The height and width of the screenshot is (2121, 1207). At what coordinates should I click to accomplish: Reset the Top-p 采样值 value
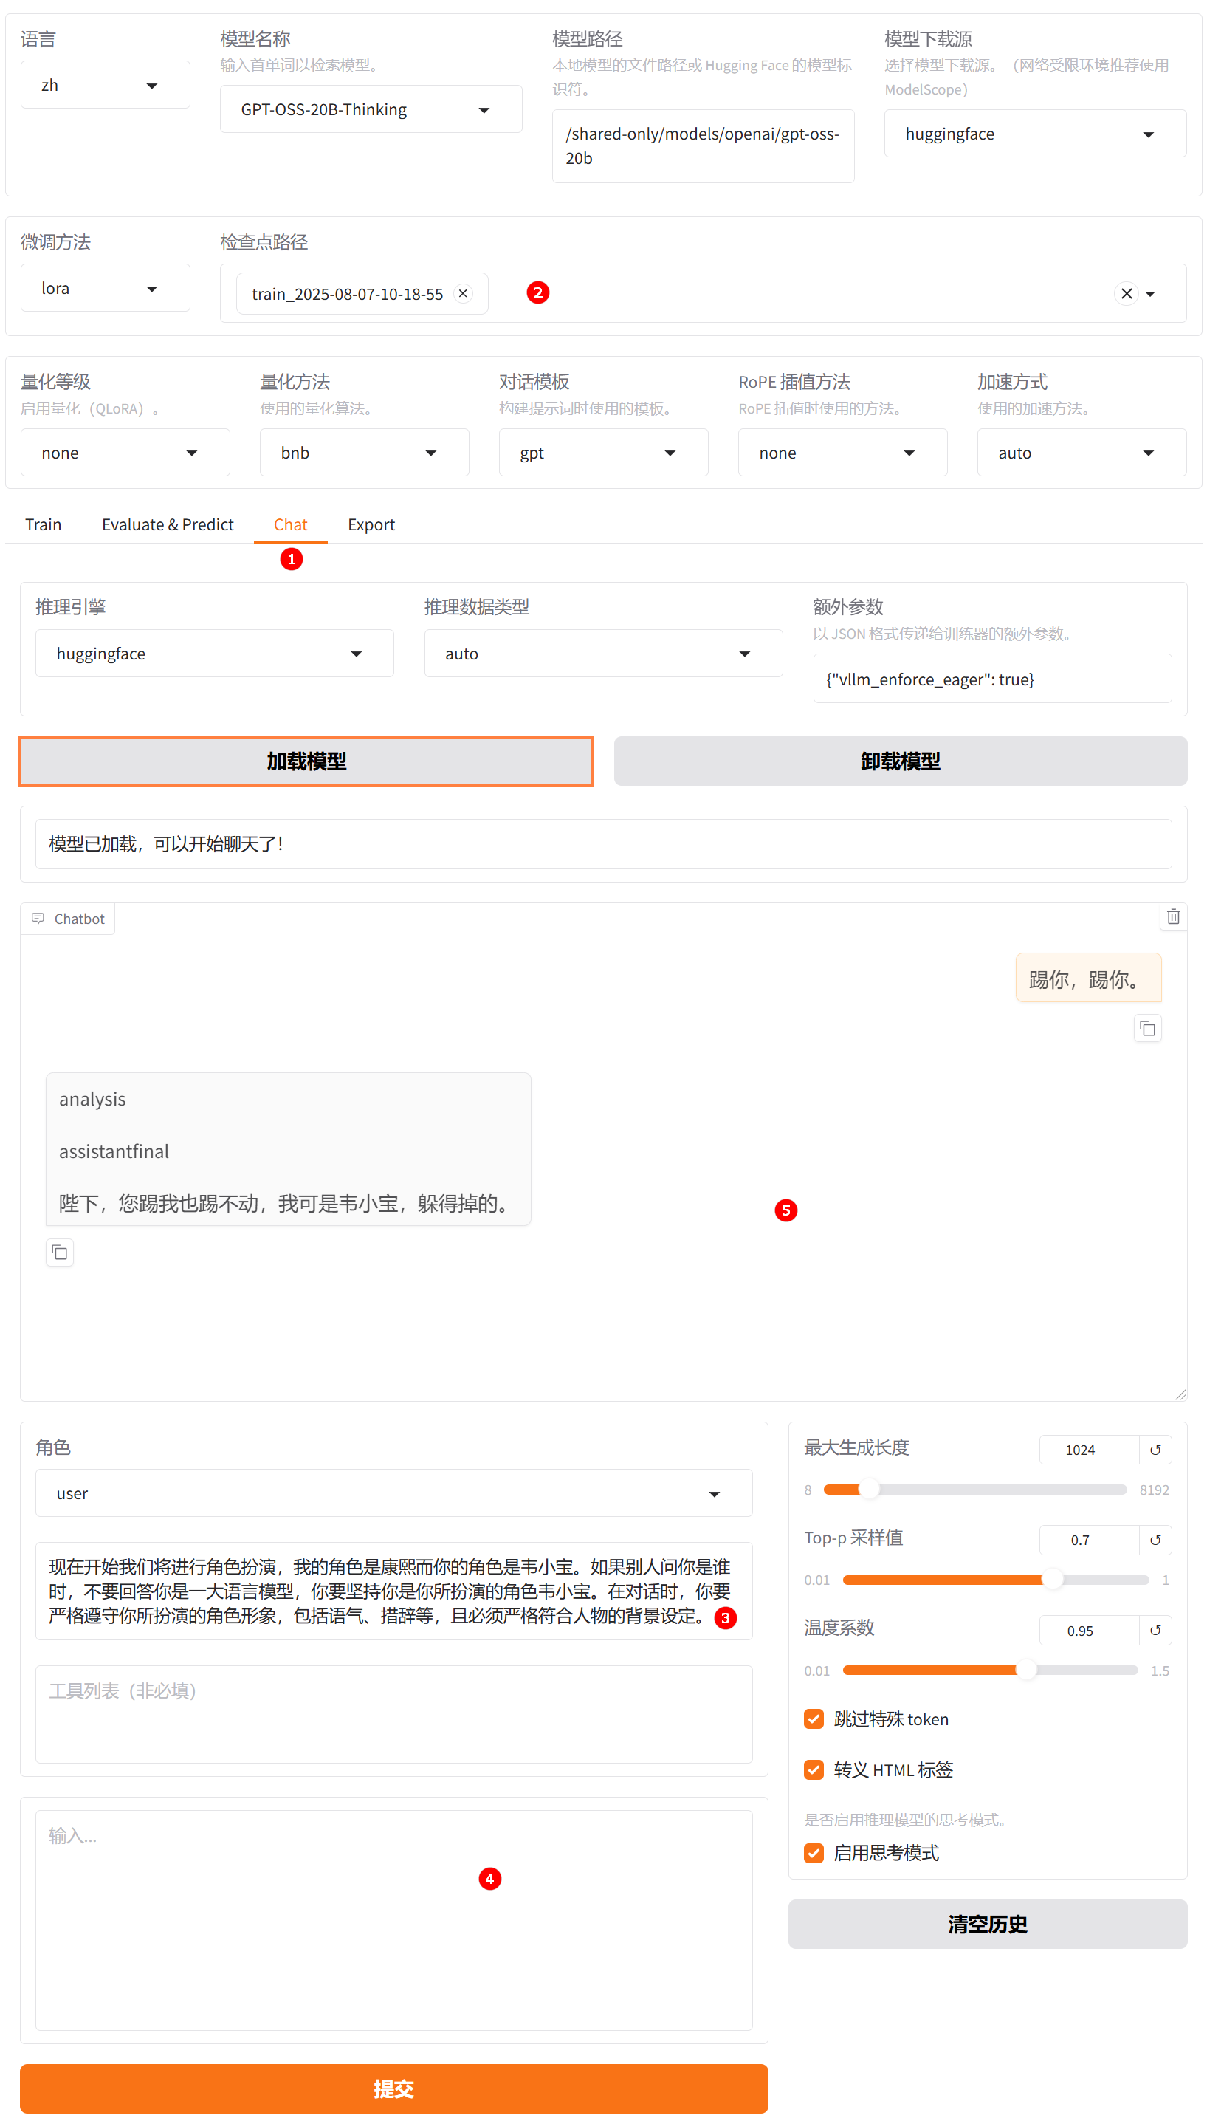(x=1155, y=1540)
